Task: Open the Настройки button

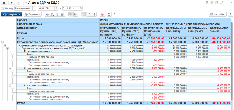Action: tap(218, 14)
